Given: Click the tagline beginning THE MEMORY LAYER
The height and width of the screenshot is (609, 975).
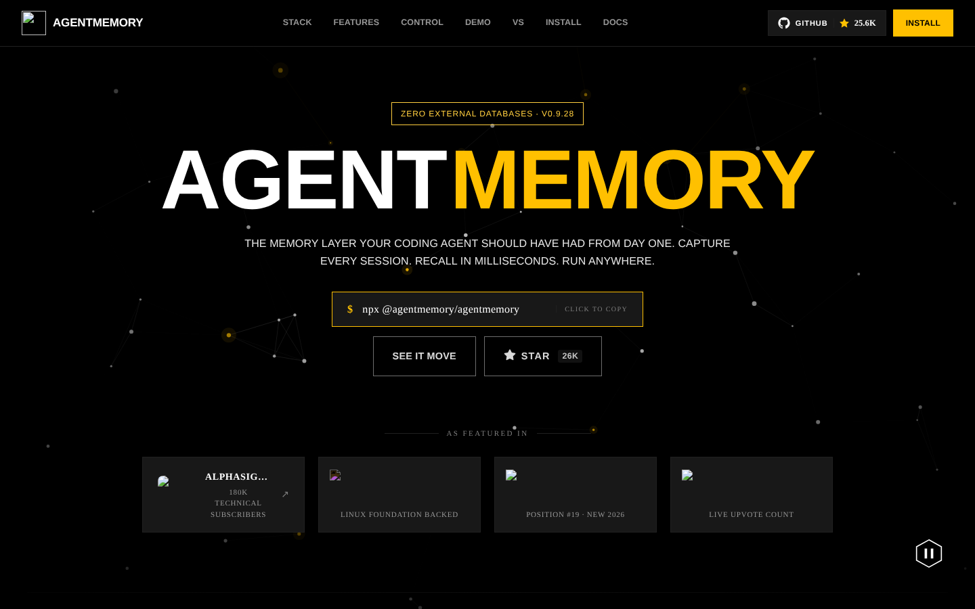Looking at the screenshot, I should click(487, 252).
